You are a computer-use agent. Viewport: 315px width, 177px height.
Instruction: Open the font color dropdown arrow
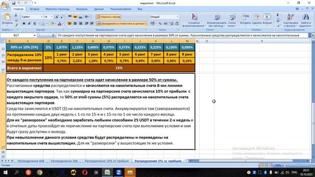[63, 24]
